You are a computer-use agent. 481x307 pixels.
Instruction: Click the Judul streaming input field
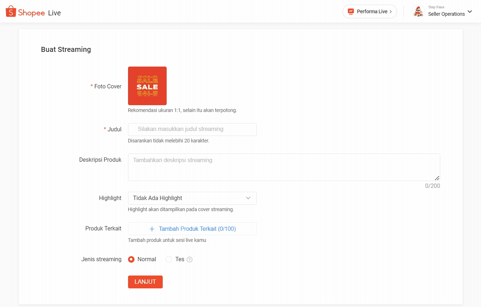coord(192,130)
